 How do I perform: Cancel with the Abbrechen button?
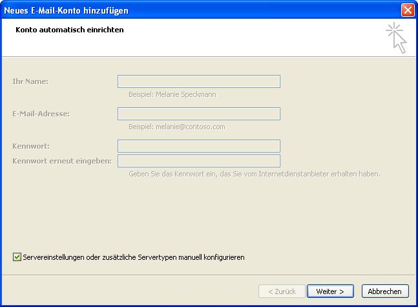tap(385, 291)
